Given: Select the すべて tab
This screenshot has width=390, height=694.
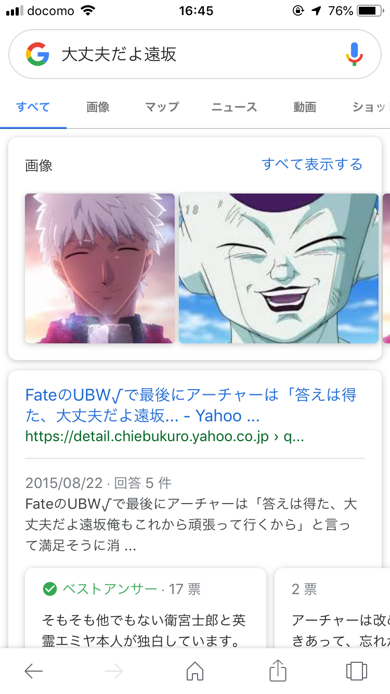Looking at the screenshot, I should pos(33,107).
